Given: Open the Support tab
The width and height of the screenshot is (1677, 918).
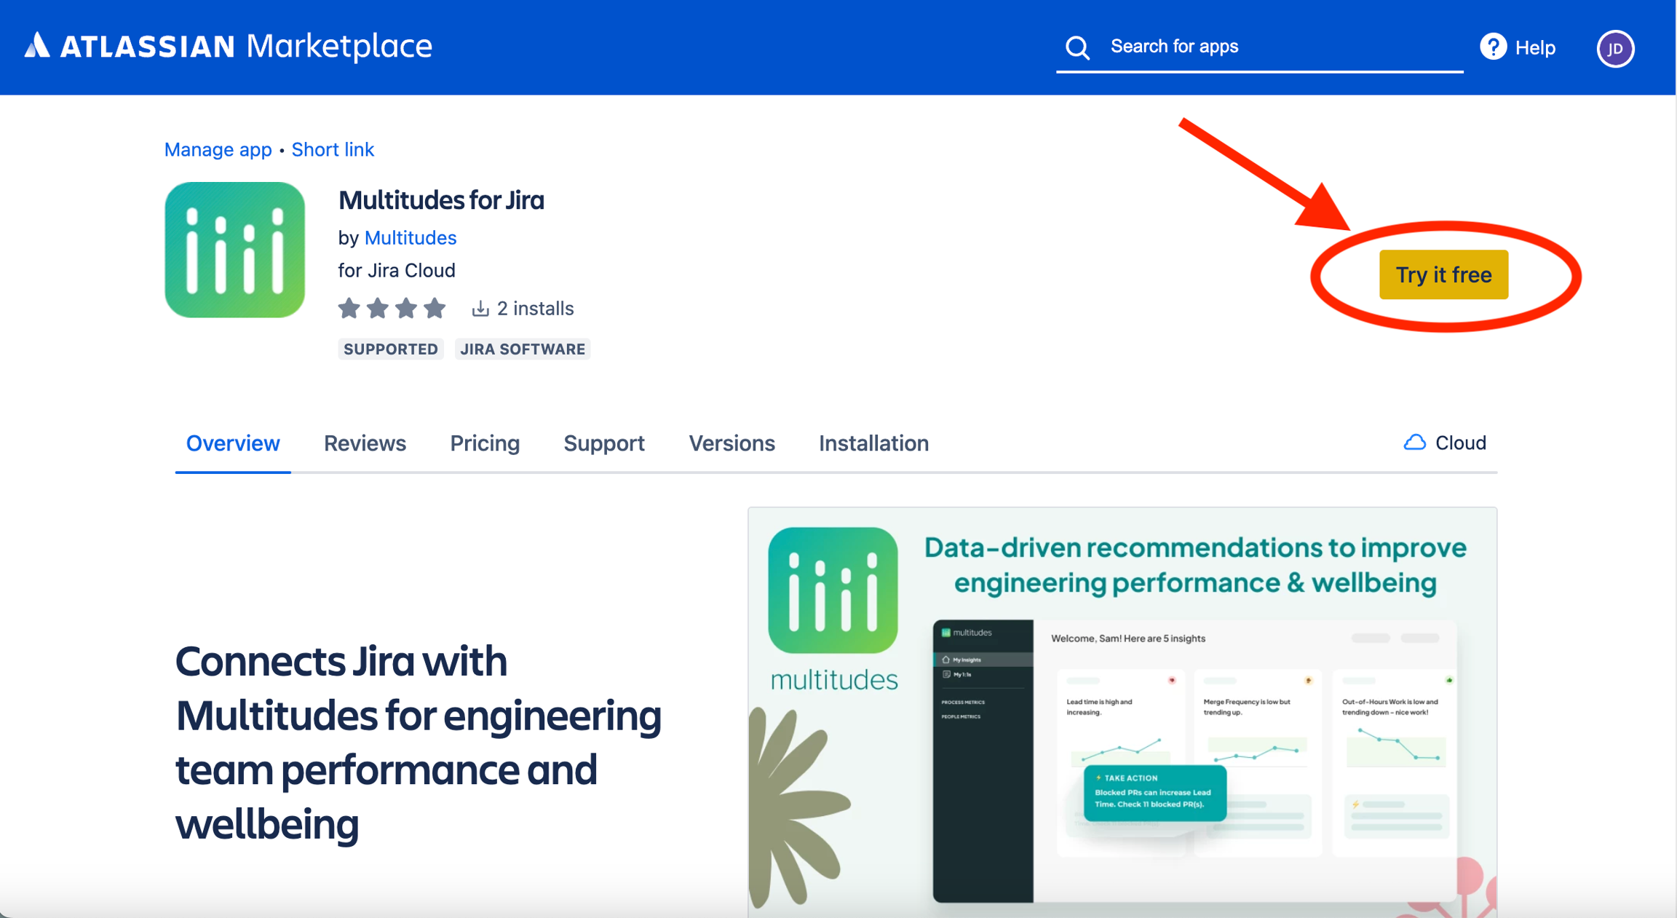Looking at the screenshot, I should tap(604, 443).
